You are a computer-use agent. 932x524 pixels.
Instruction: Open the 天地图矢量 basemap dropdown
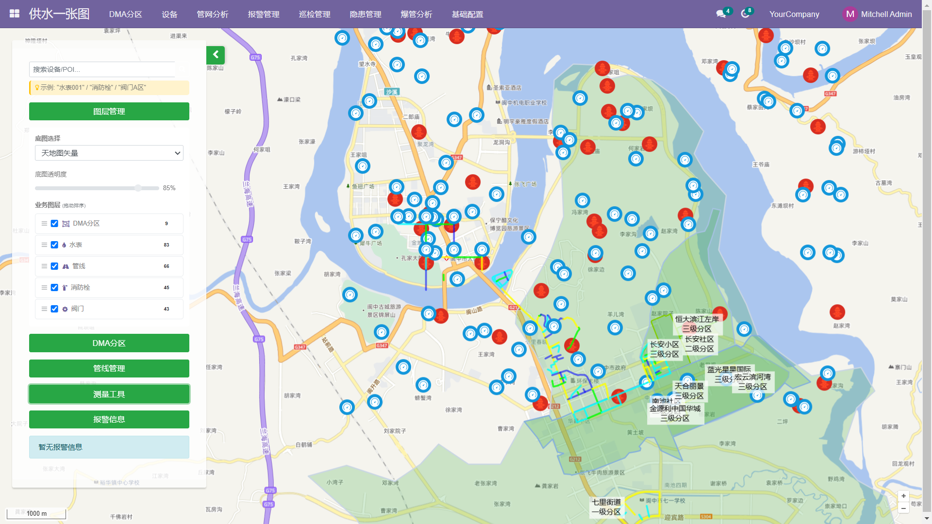tap(109, 153)
